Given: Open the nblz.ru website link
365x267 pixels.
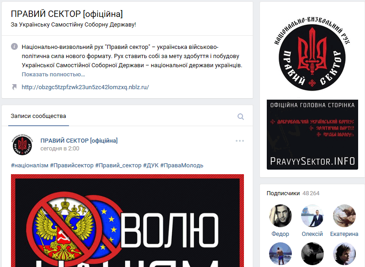Looking at the screenshot, I should point(85,87).
